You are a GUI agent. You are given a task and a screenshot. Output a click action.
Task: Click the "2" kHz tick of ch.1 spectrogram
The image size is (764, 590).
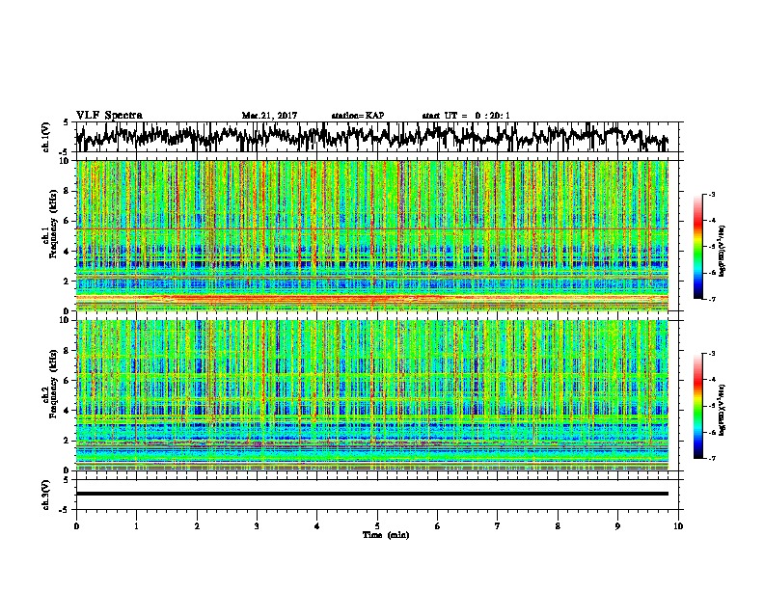68,281
